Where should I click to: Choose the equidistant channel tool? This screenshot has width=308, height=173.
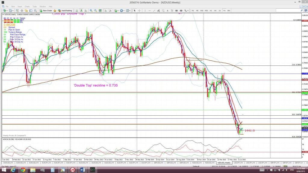(159, 11)
